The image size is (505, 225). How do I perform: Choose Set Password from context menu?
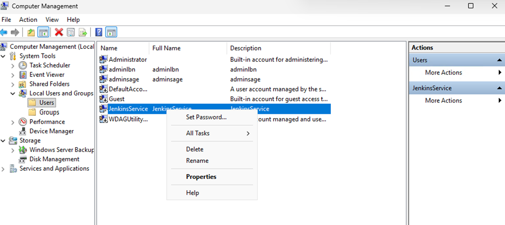(x=206, y=117)
